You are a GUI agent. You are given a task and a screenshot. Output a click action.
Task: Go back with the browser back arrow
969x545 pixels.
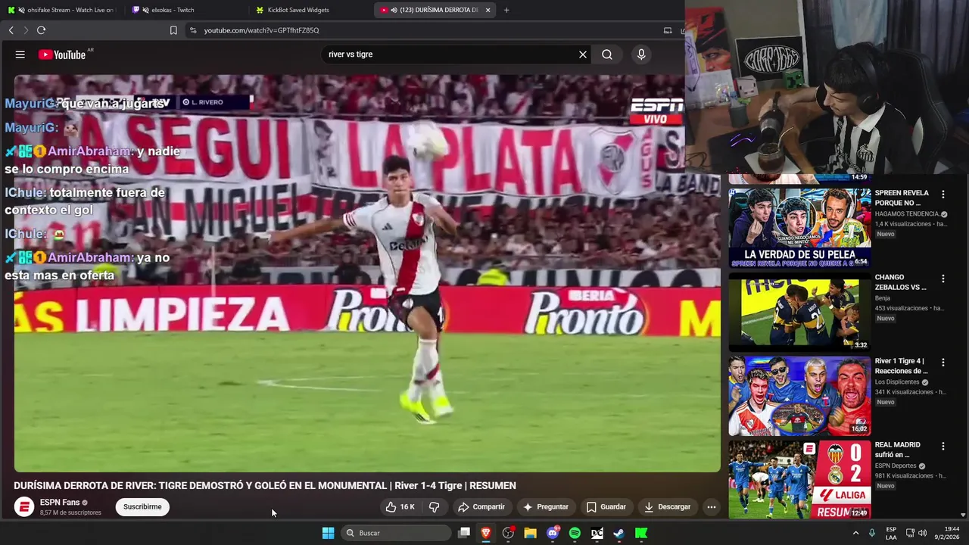(x=11, y=30)
